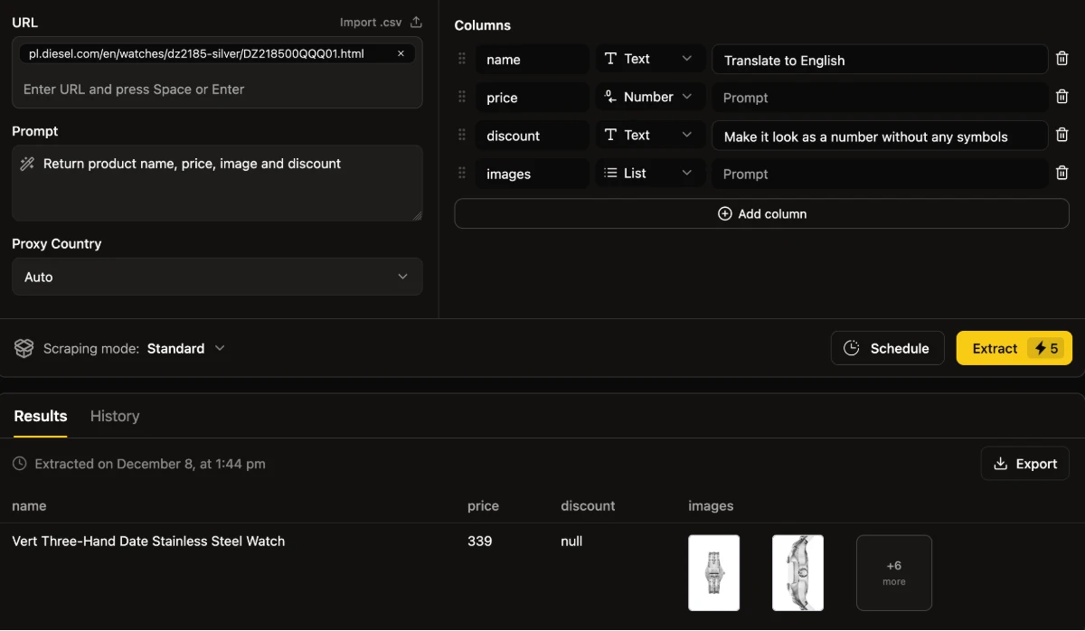The height and width of the screenshot is (631, 1085).
Task: Click the magic wand icon in Prompt box
Action: [x=27, y=164]
